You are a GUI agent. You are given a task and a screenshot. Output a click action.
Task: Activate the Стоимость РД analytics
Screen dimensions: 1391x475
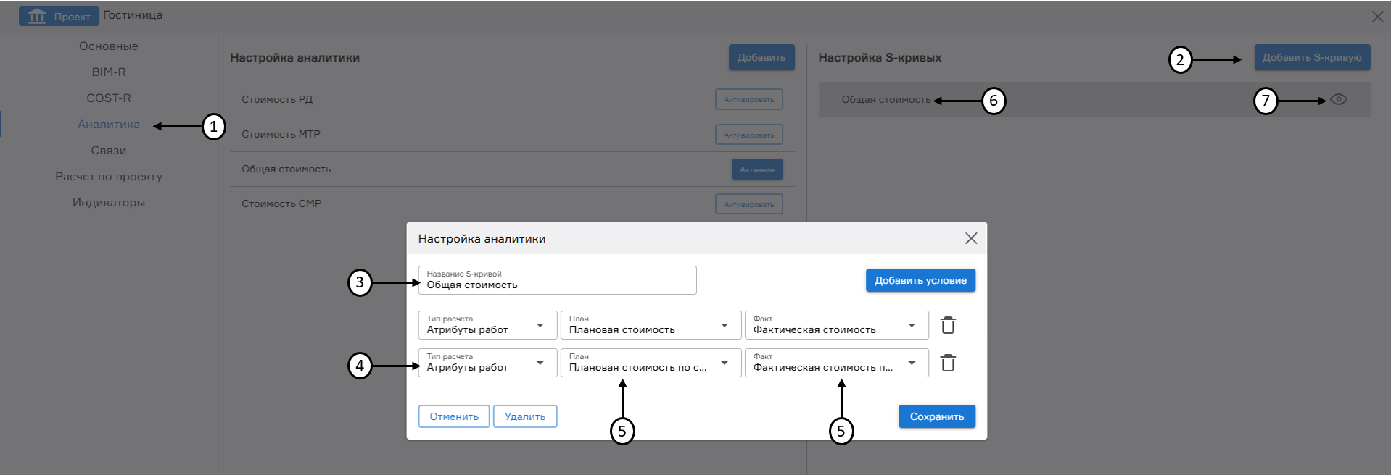[x=748, y=99]
